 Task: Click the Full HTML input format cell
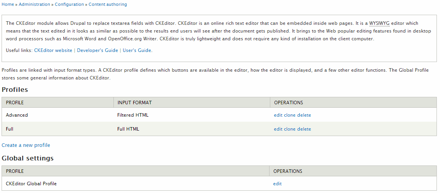128,129
